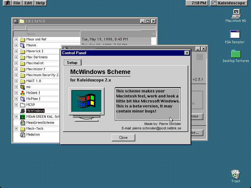Select the Mech-Tech folder icon

(x=23, y=129)
